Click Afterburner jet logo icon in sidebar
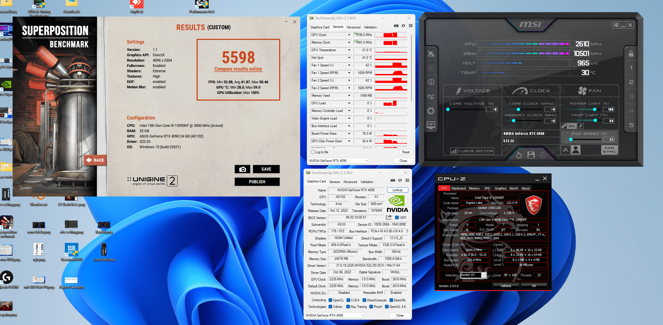663x325 pixels. (431, 53)
